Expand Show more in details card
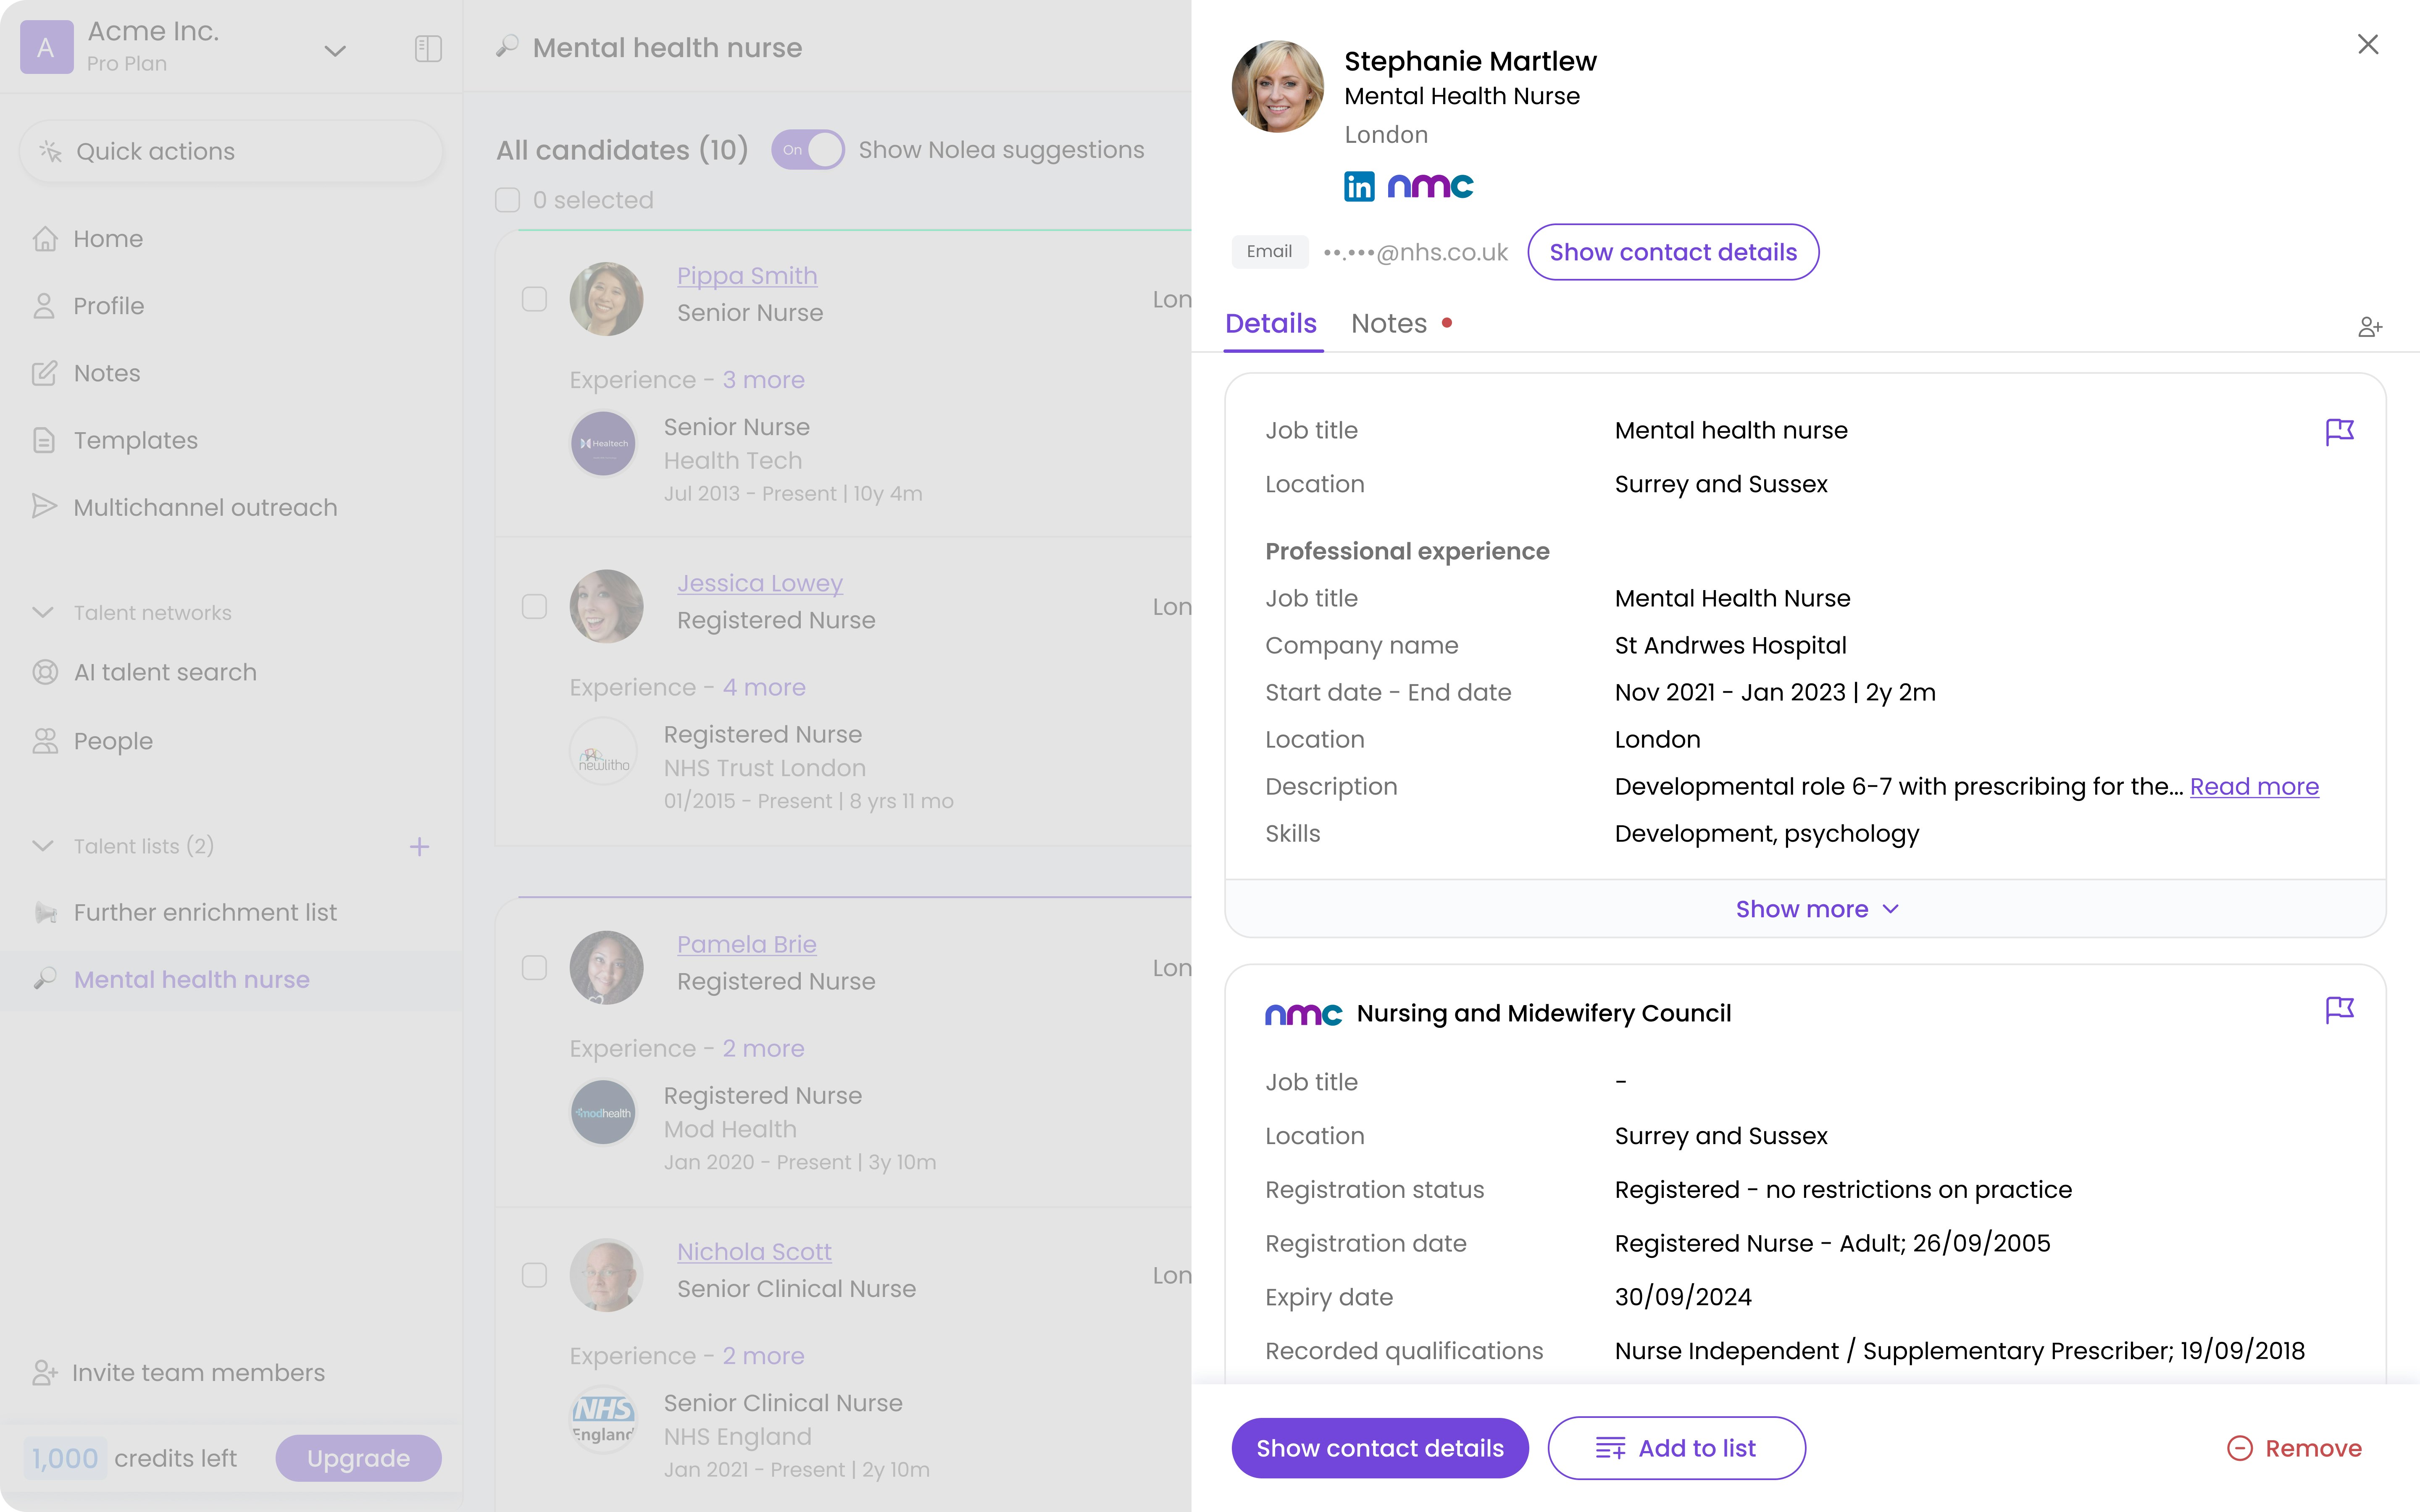Screen dimensions: 2420x1512 (1816, 909)
